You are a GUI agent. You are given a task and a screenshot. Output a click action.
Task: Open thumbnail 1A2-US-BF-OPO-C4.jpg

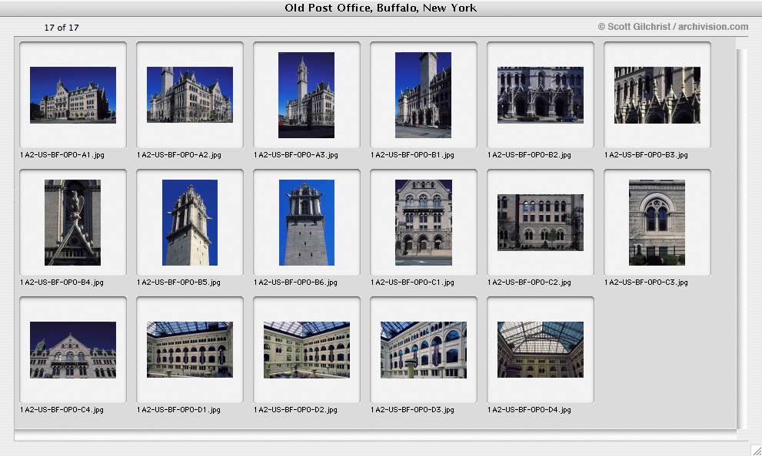(73, 350)
